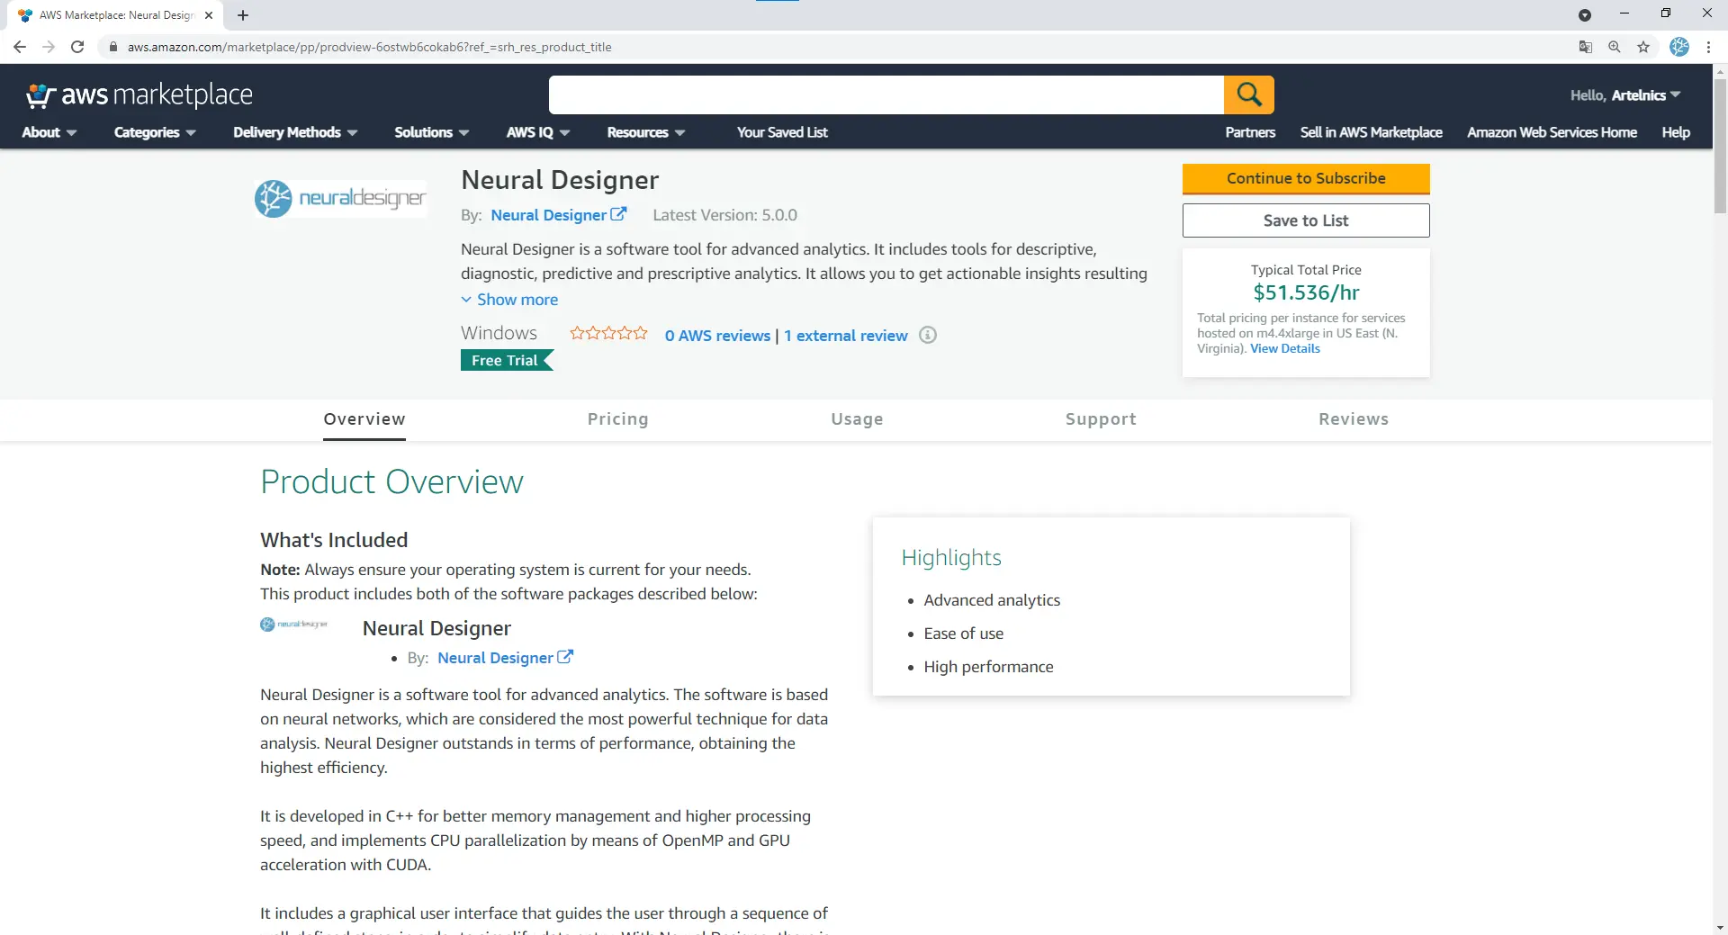The image size is (1728, 935).
Task: Open Your Saved List
Action: click(x=782, y=132)
